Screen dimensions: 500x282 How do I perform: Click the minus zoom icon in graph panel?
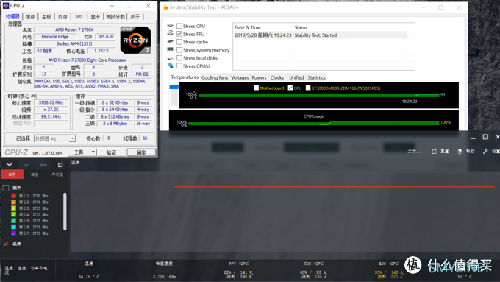click(43, 165)
